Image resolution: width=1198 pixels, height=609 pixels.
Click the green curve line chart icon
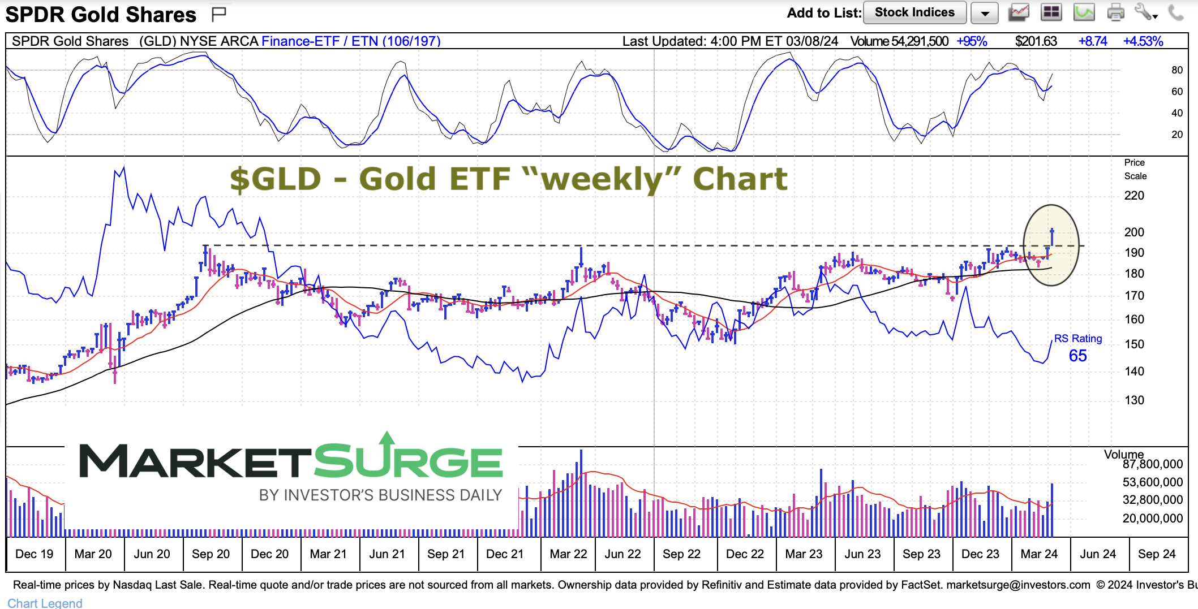point(1084,12)
